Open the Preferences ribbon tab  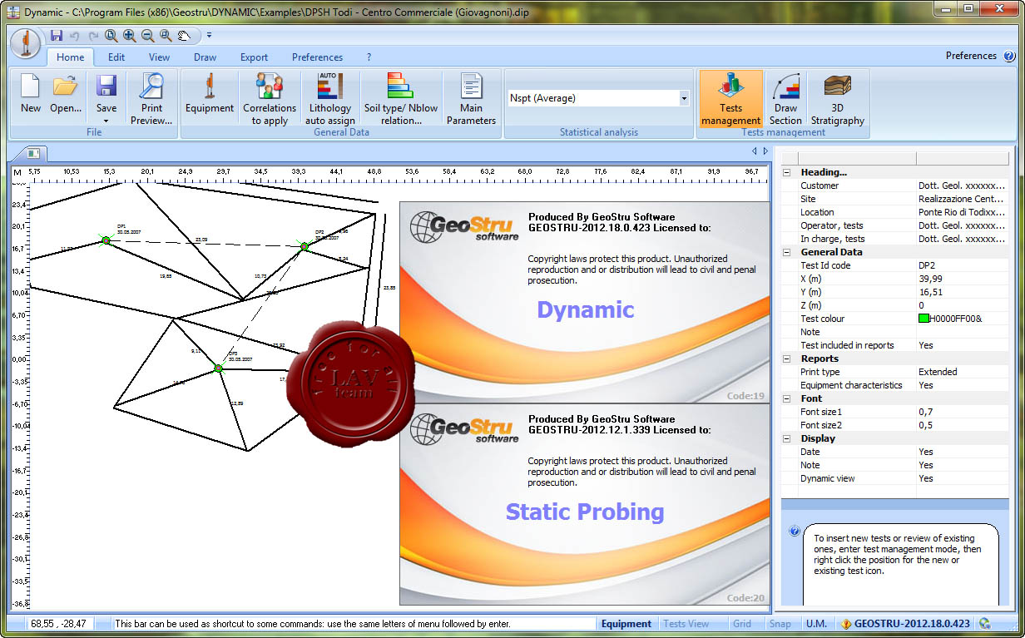click(318, 57)
